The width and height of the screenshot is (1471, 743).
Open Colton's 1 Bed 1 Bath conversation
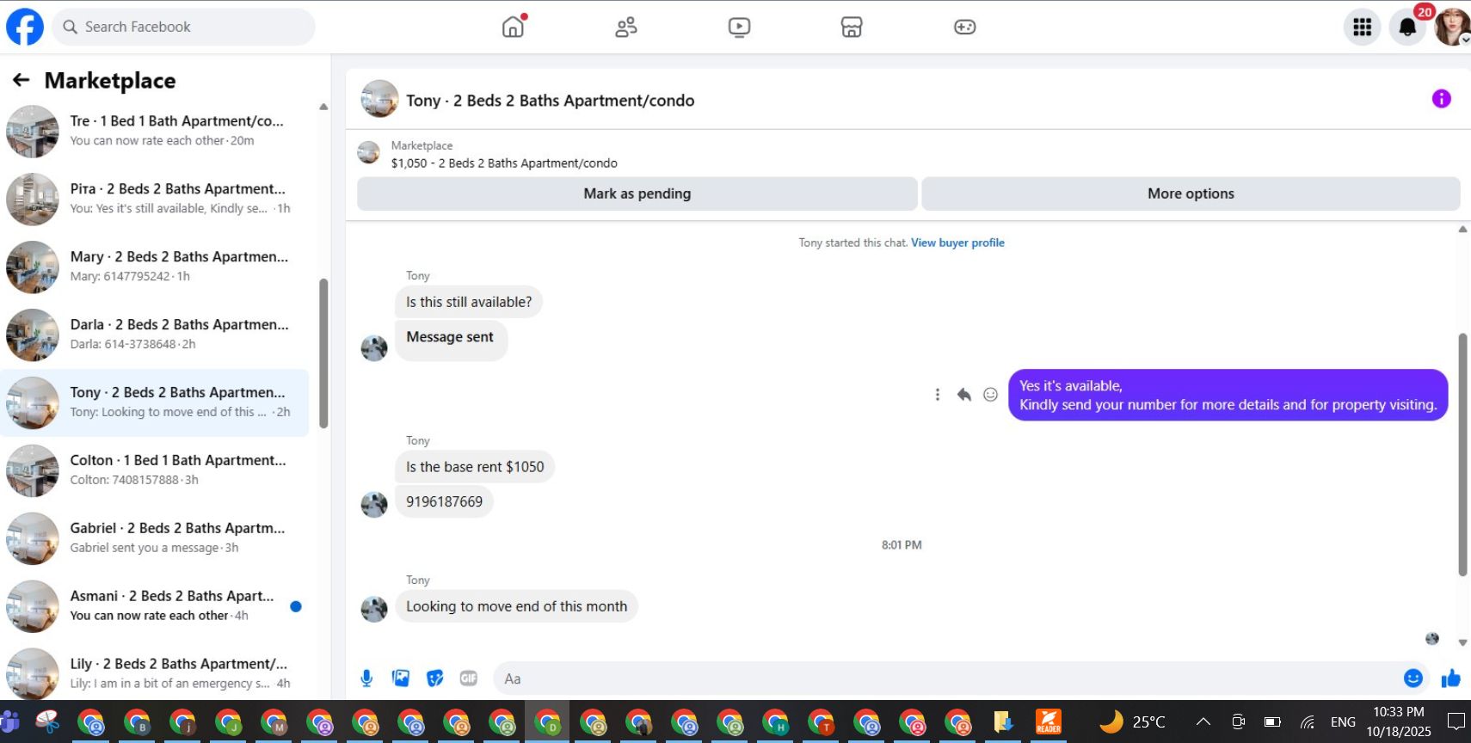pyautogui.click(x=155, y=470)
